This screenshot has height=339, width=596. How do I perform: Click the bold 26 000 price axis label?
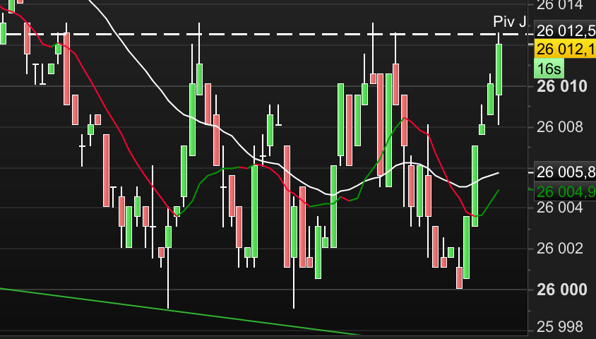tap(562, 290)
